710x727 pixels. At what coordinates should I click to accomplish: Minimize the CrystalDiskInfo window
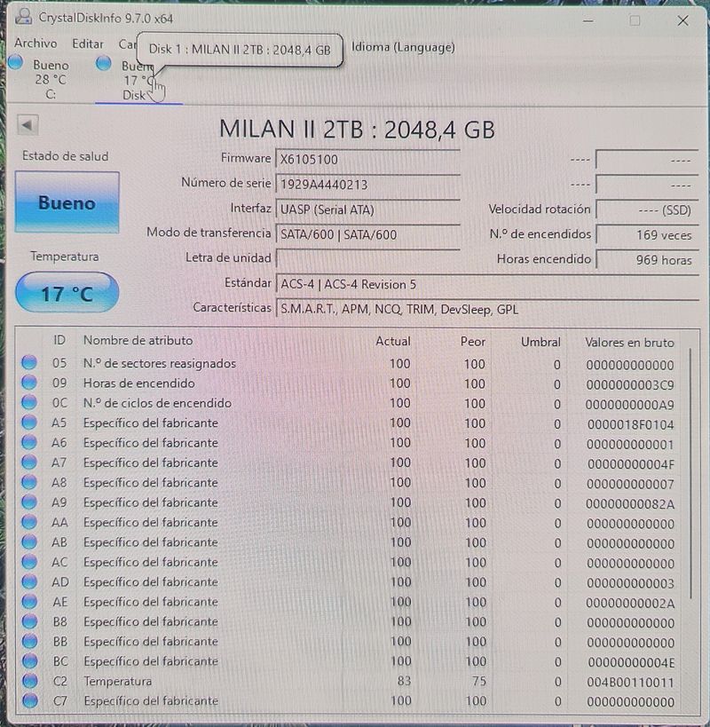[x=588, y=21]
